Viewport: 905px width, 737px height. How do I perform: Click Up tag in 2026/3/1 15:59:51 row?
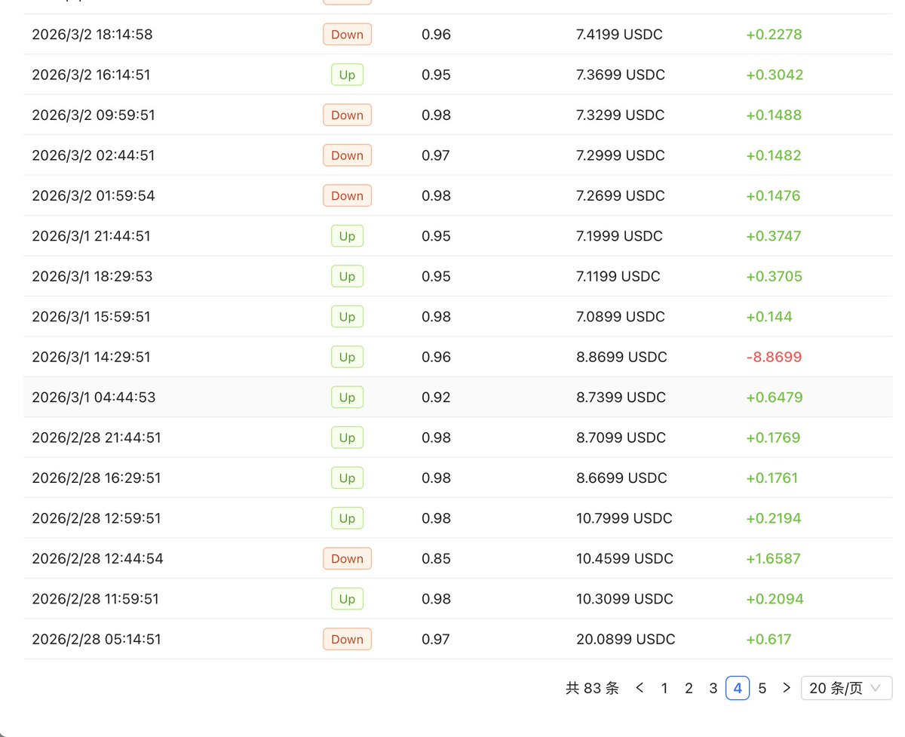tap(347, 317)
